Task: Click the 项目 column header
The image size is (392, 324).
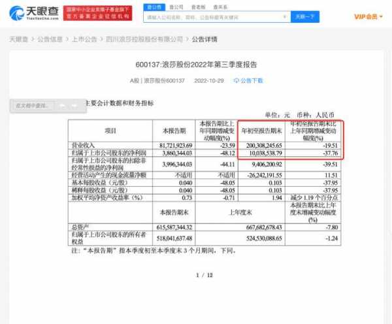Action: coord(110,131)
